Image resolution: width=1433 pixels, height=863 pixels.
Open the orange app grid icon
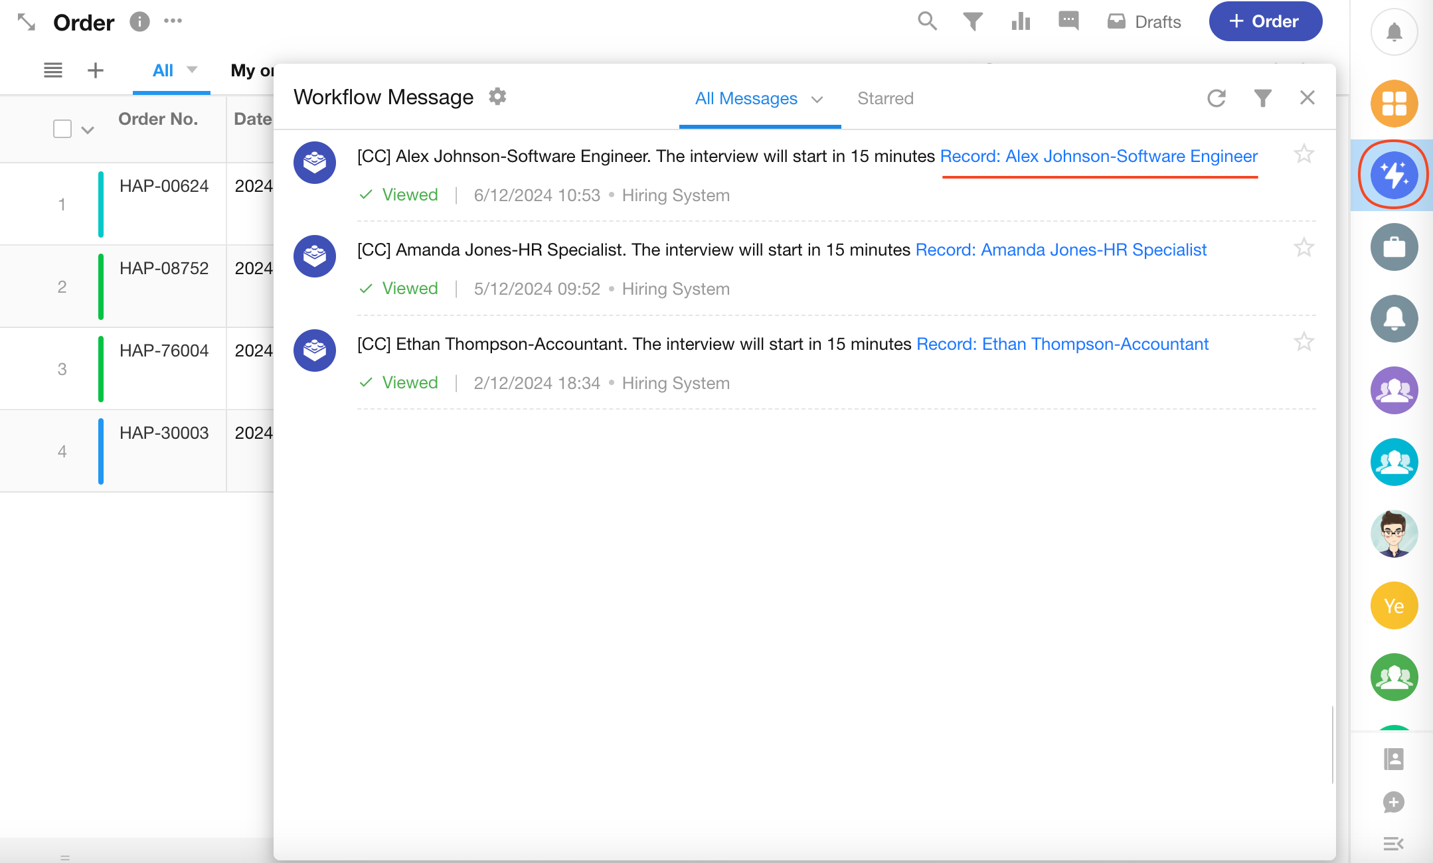1394,104
